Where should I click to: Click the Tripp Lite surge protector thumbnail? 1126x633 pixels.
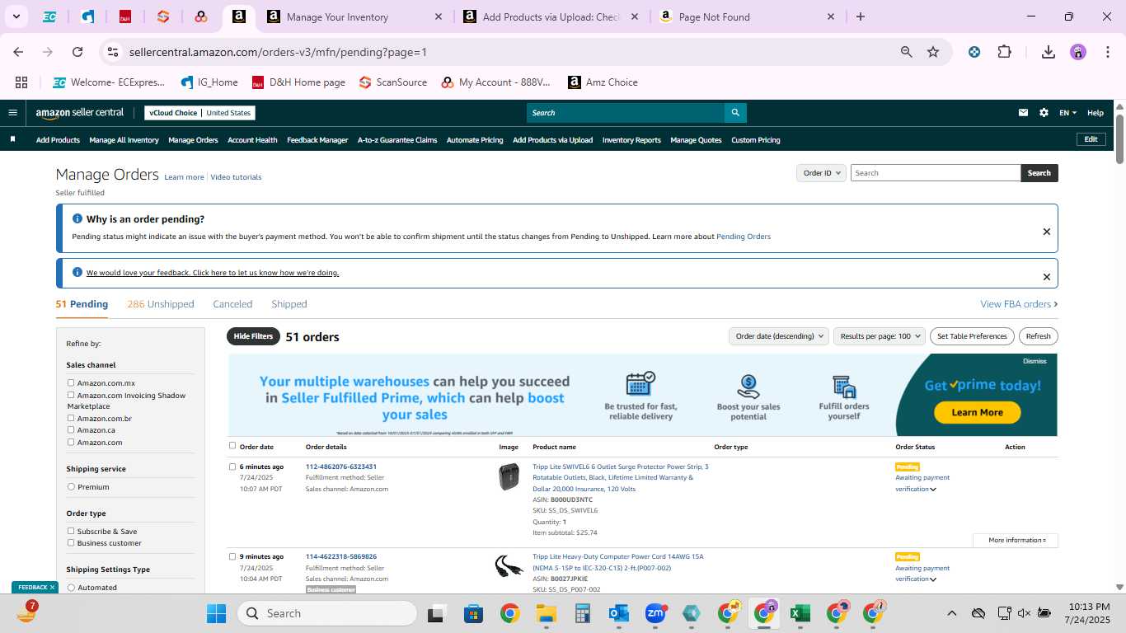pyautogui.click(x=509, y=477)
